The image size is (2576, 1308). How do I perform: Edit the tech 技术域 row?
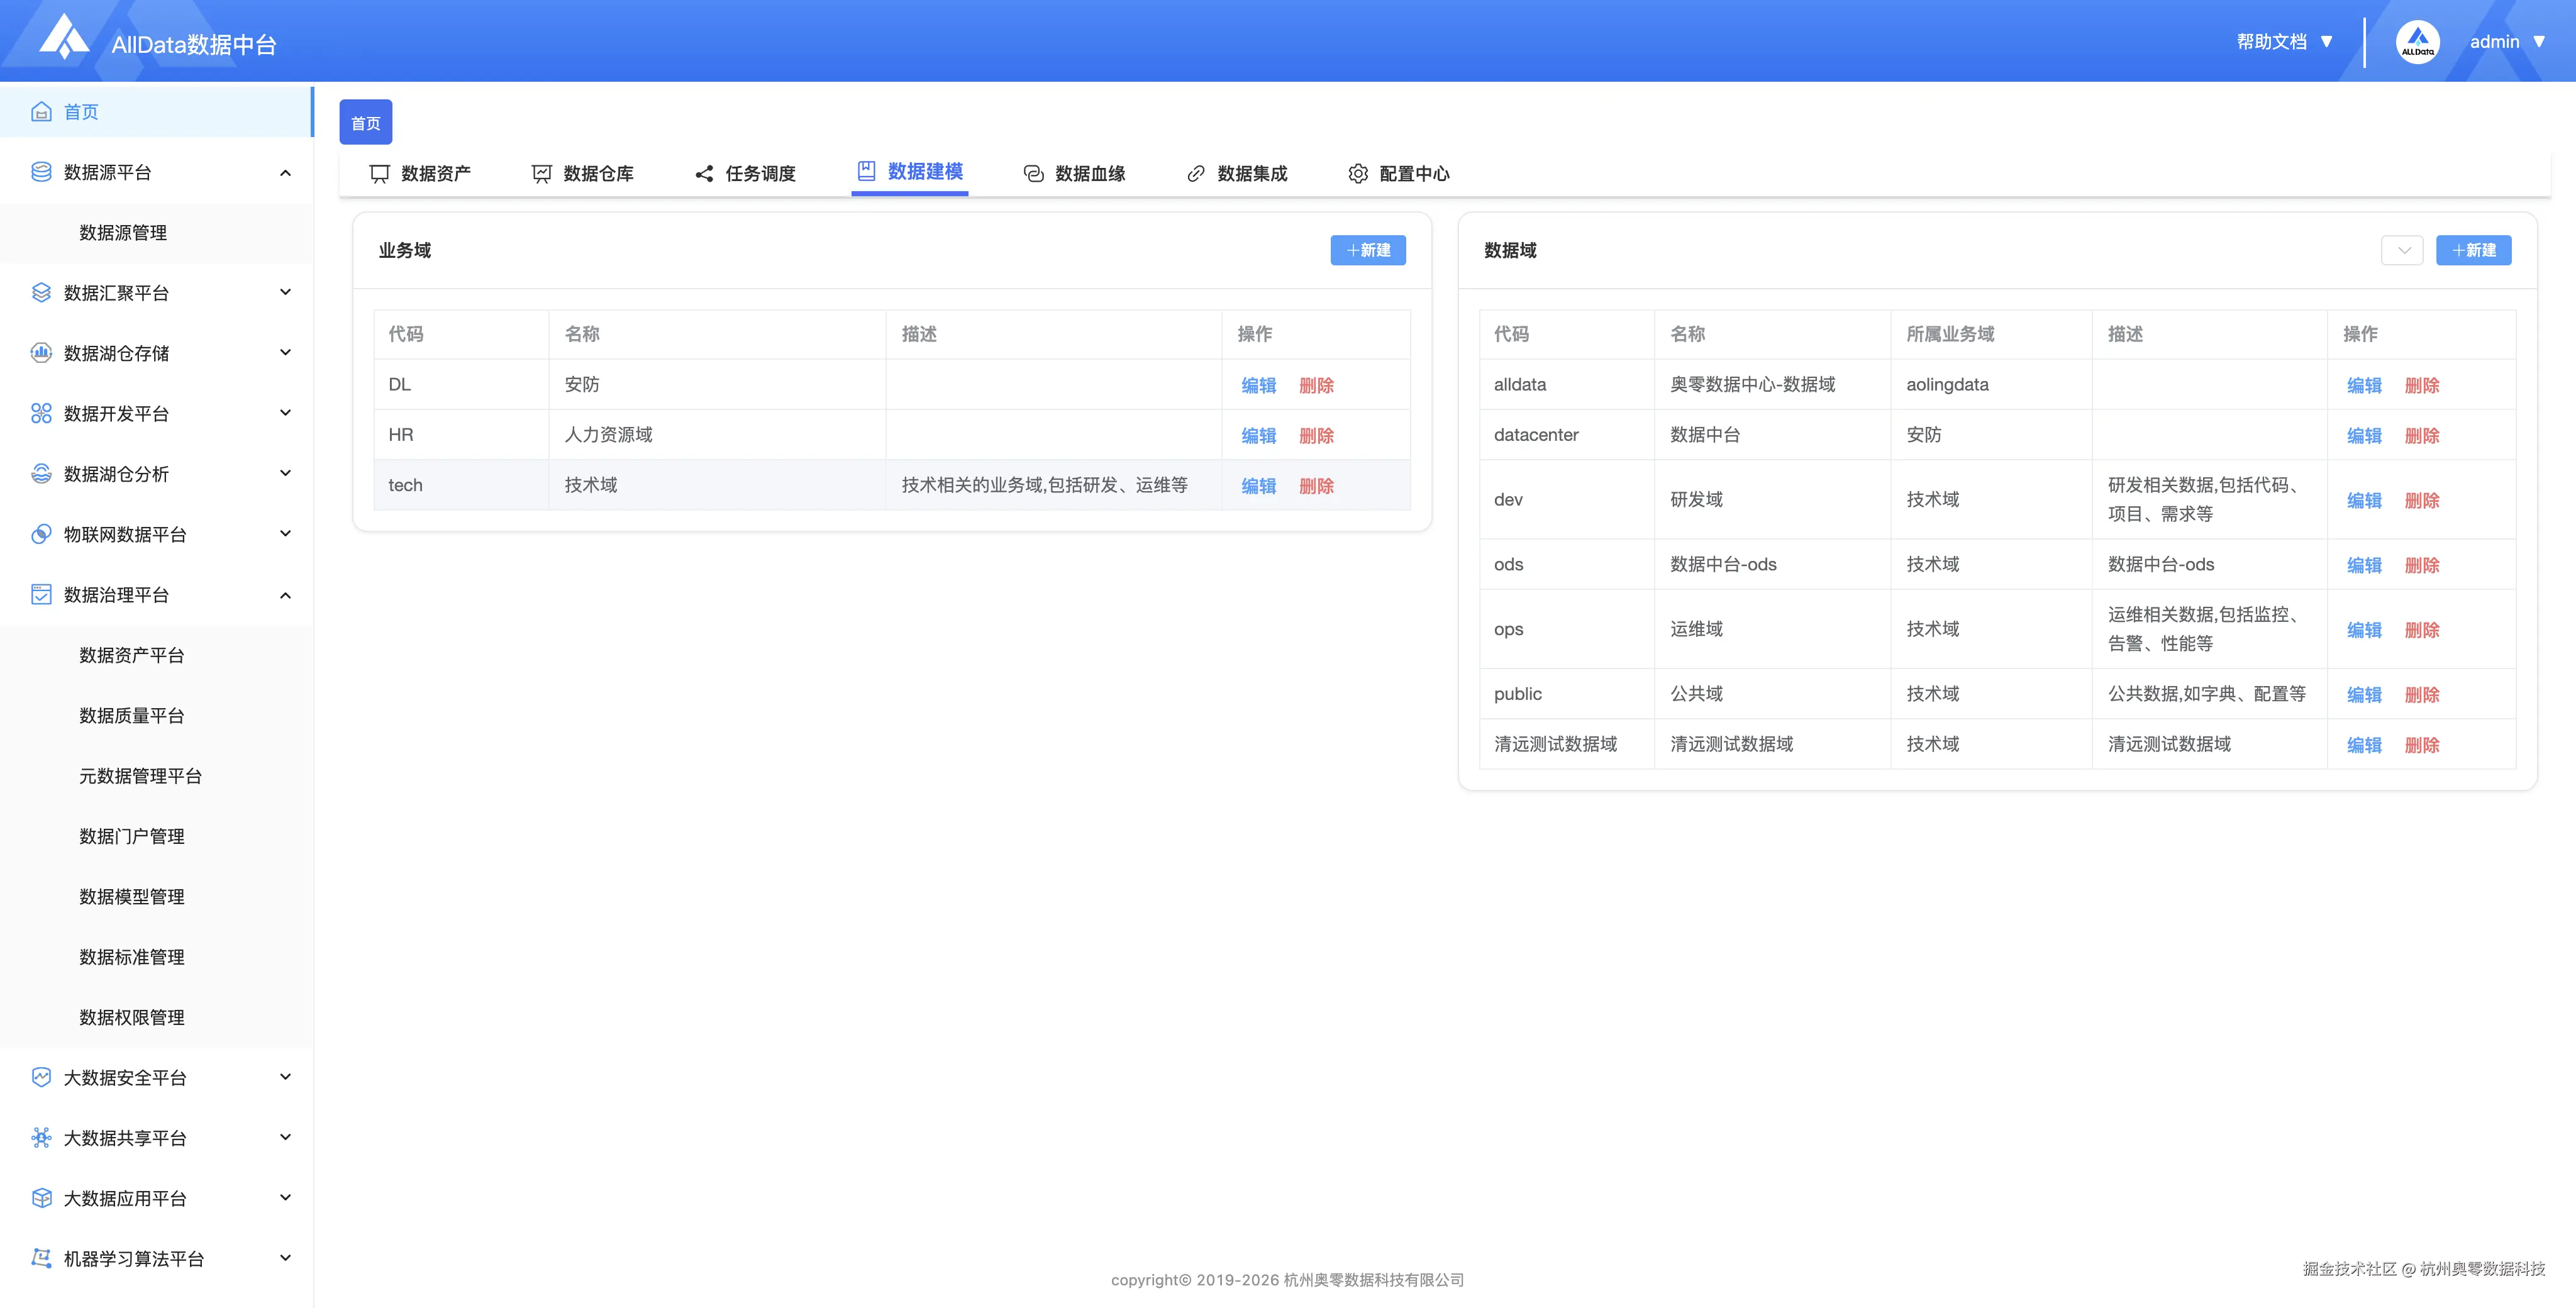1259,486
